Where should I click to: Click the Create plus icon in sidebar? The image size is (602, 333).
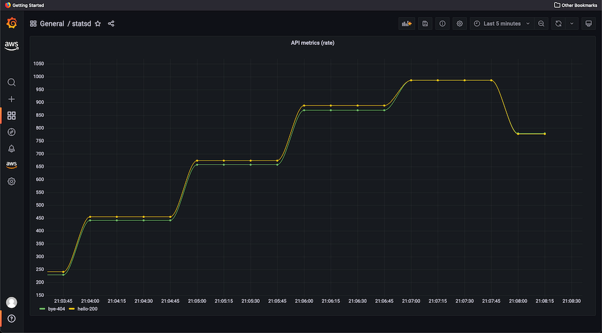11,99
